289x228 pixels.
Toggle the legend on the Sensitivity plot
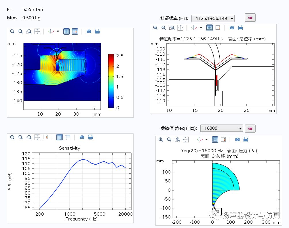[45, 137]
